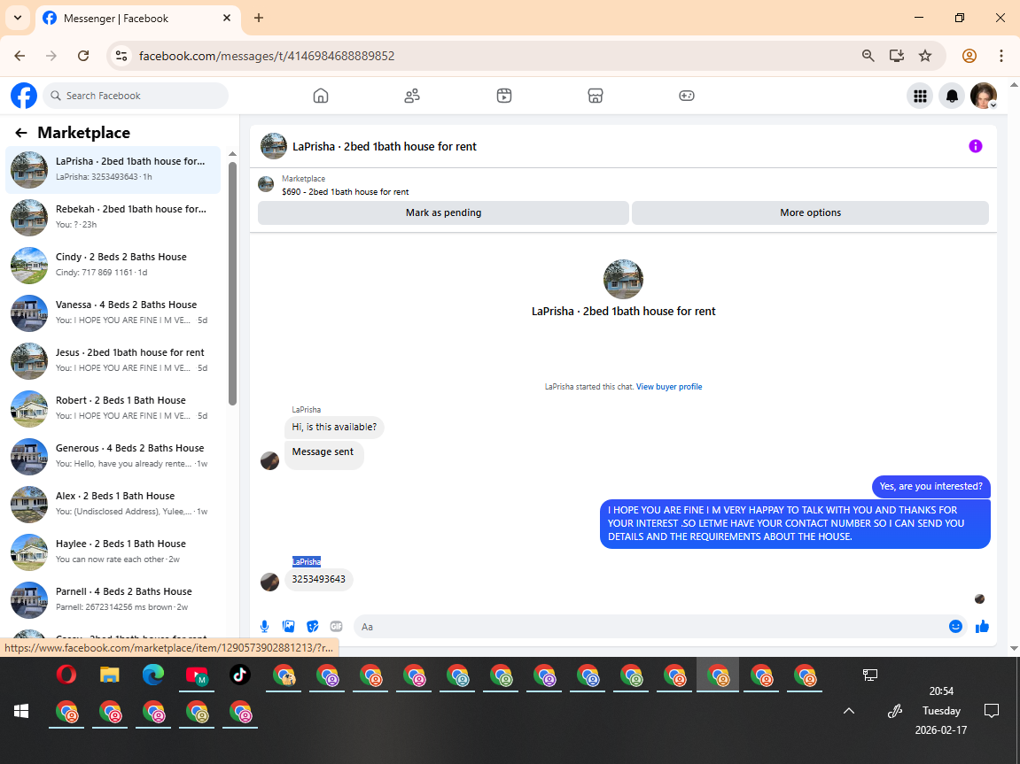The width and height of the screenshot is (1020, 764).
Task: Close the Messenger | Facebook tab
Action: coord(226,19)
